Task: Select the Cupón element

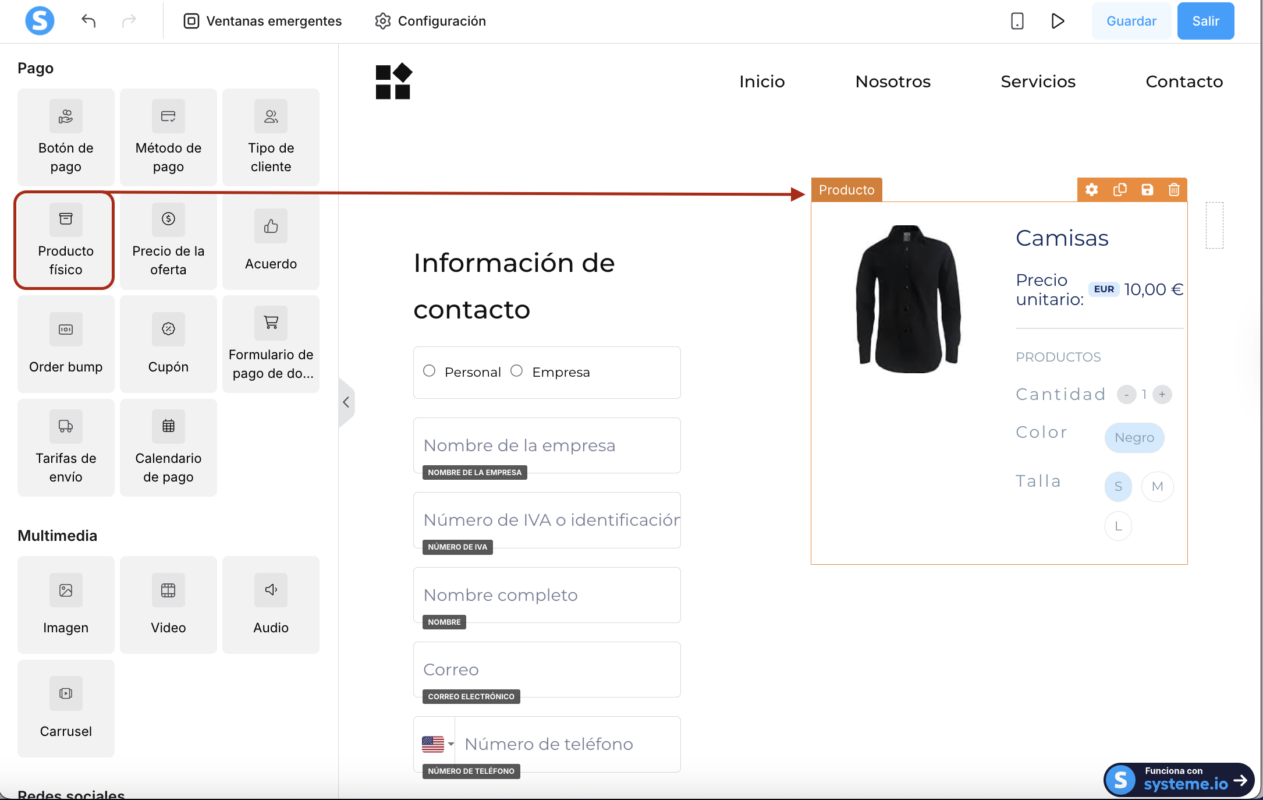Action: [x=168, y=344]
